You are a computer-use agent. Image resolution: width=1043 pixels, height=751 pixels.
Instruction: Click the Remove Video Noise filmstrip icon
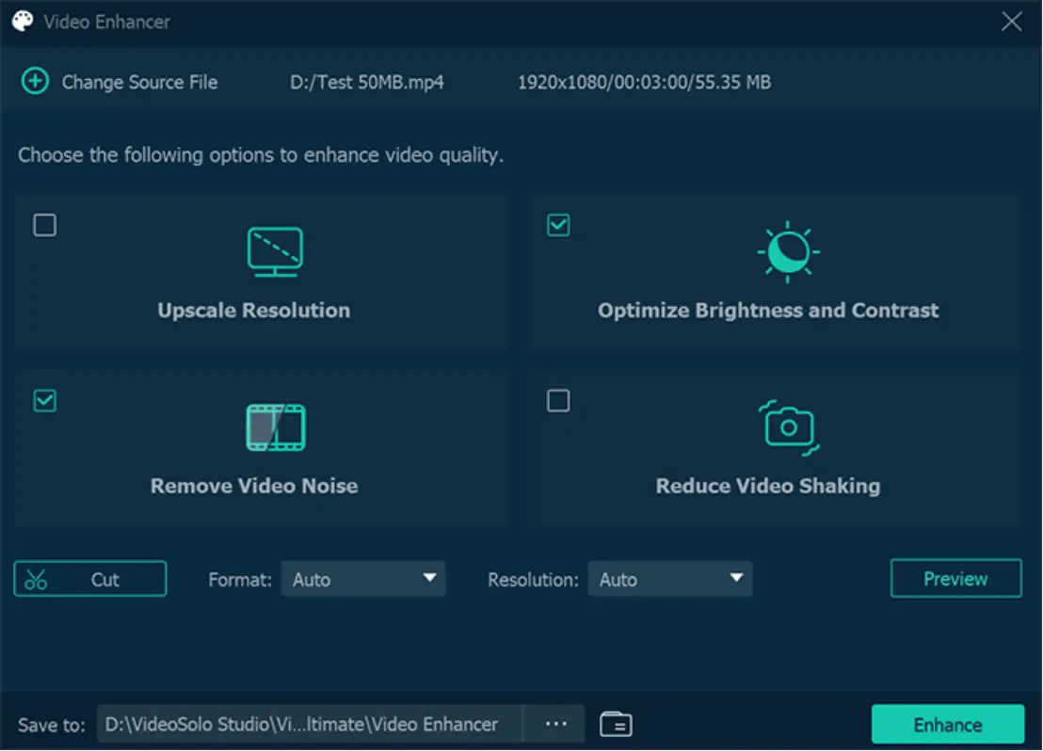tap(274, 426)
